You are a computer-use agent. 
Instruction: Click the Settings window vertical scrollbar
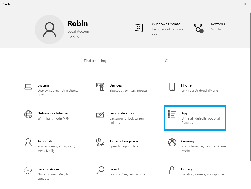250,87
